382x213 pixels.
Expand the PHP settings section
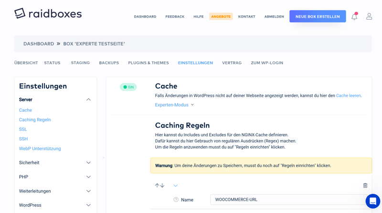point(55,177)
